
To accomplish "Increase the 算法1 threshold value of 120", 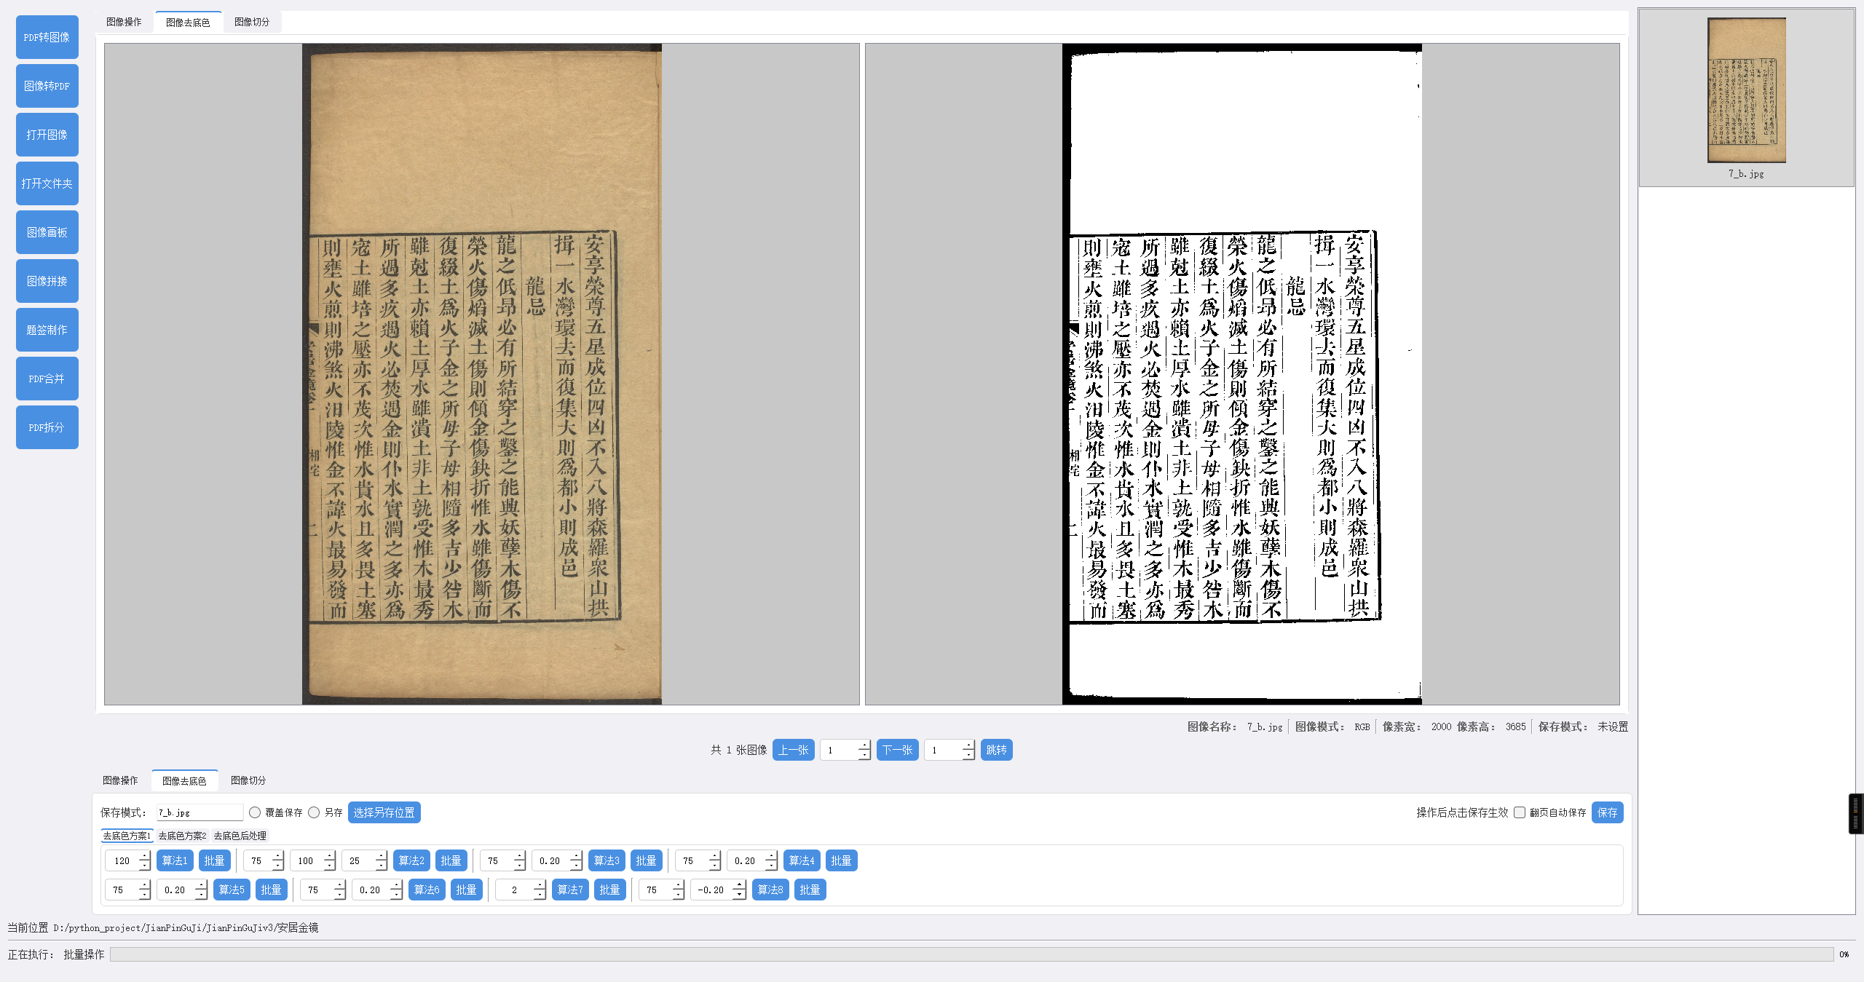I will (144, 856).
